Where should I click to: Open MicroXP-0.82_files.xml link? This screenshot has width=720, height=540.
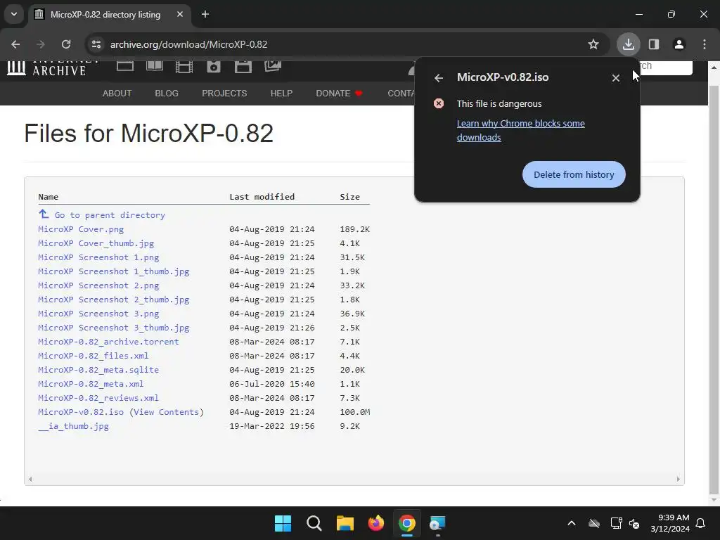94,356
